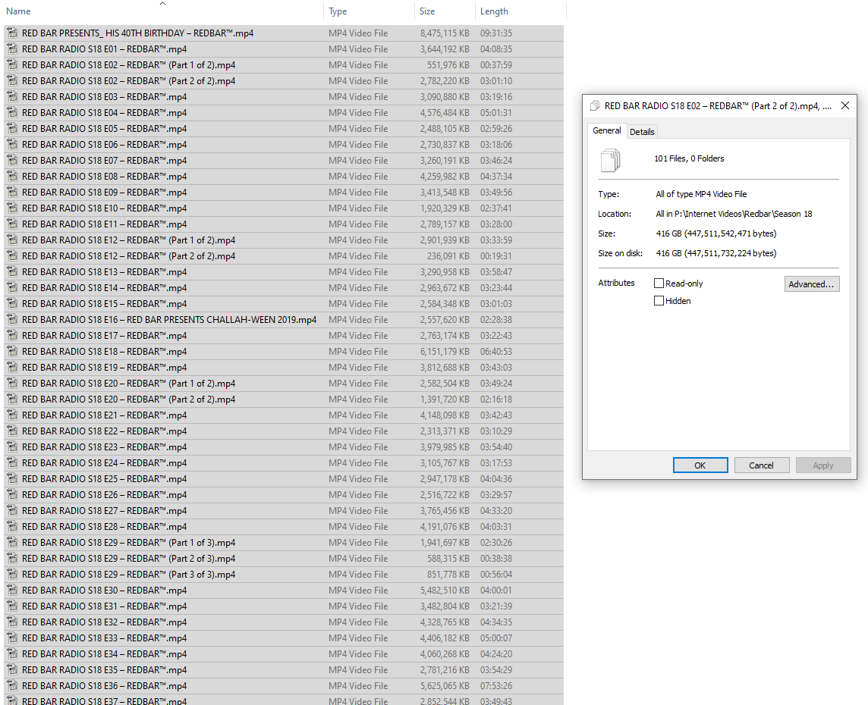The height and width of the screenshot is (705, 868).
Task: Click the file icon of S18 E06
Action: [12, 144]
